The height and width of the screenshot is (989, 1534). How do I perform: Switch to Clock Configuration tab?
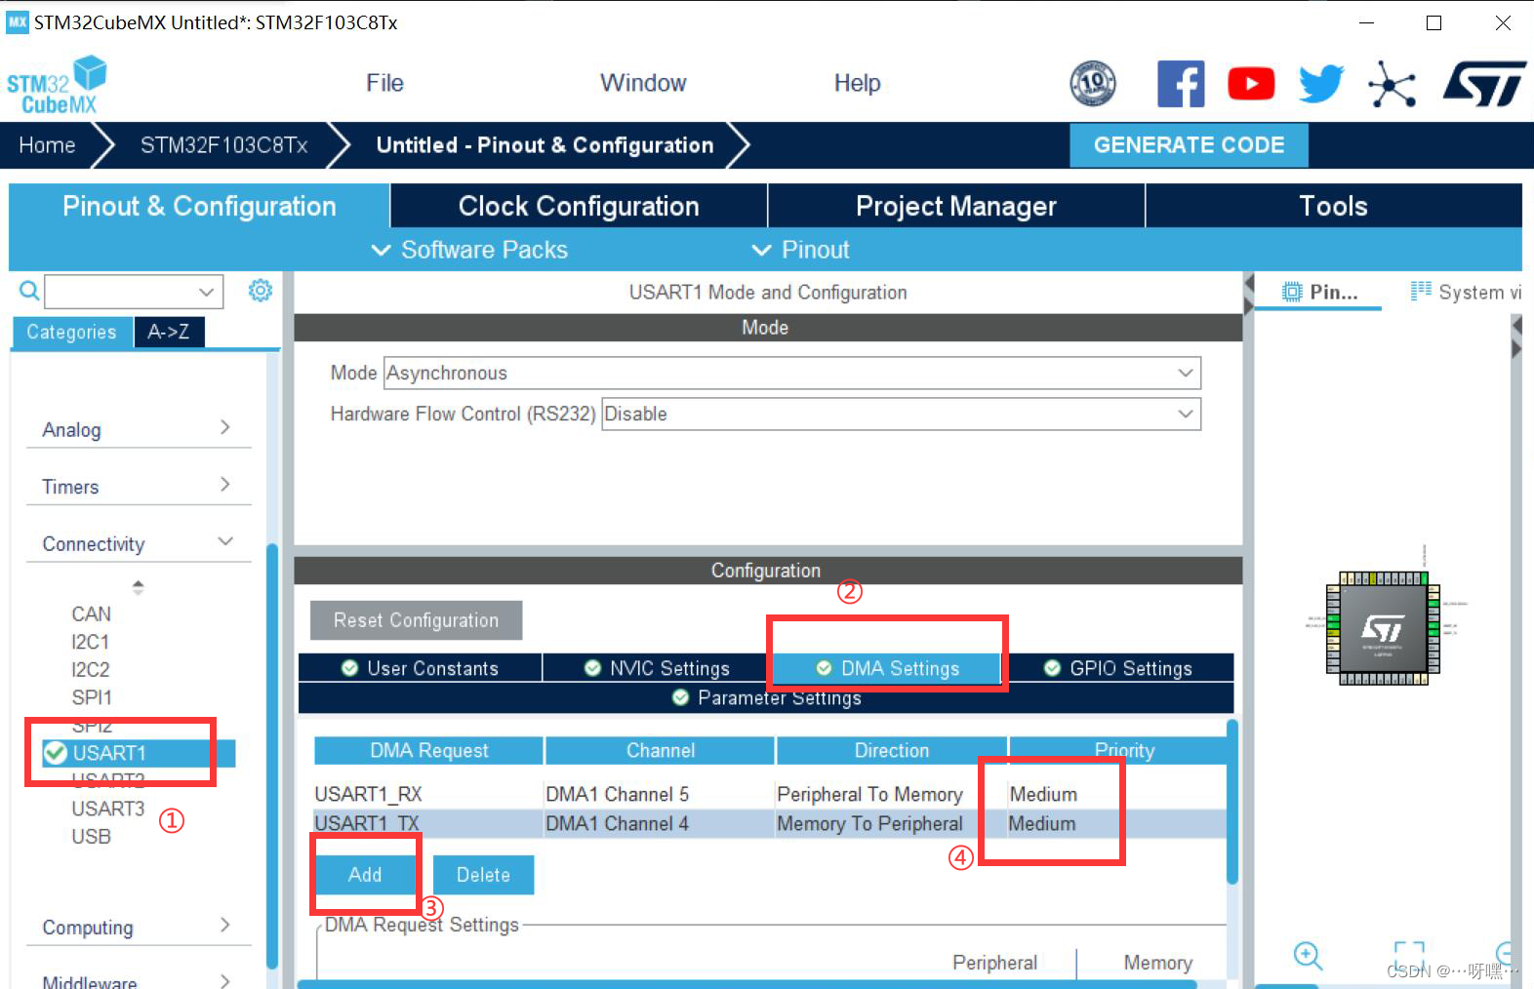[x=579, y=206]
